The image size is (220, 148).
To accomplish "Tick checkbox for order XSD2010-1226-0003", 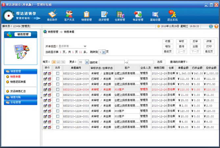I will tap(58, 106).
